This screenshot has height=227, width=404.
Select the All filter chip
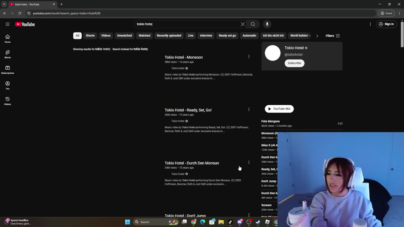[x=77, y=36]
